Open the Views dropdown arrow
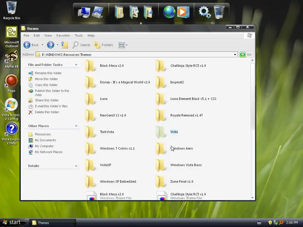Image resolution: width=303 pixels, height=227 pixels. point(127,45)
